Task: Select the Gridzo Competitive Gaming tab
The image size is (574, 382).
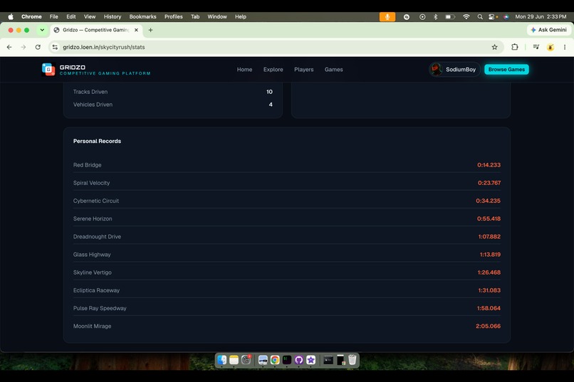Action: pyautogui.click(x=96, y=30)
